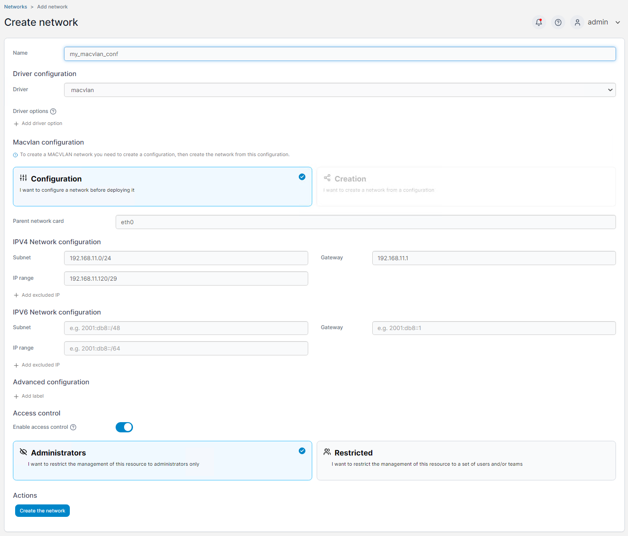Click the share icon on Creation card
Image resolution: width=628 pixels, height=536 pixels.
click(327, 178)
